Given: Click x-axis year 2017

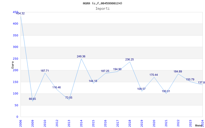Looking at the screenshot, I should pos(118,123).
